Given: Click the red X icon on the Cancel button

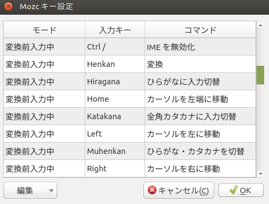Looking at the screenshot, I should coord(152,190).
